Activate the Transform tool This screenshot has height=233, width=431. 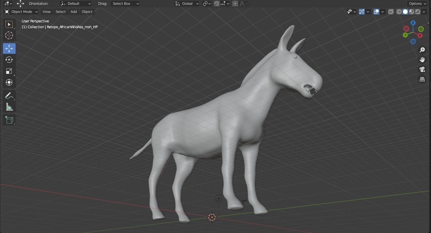coord(9,82)
